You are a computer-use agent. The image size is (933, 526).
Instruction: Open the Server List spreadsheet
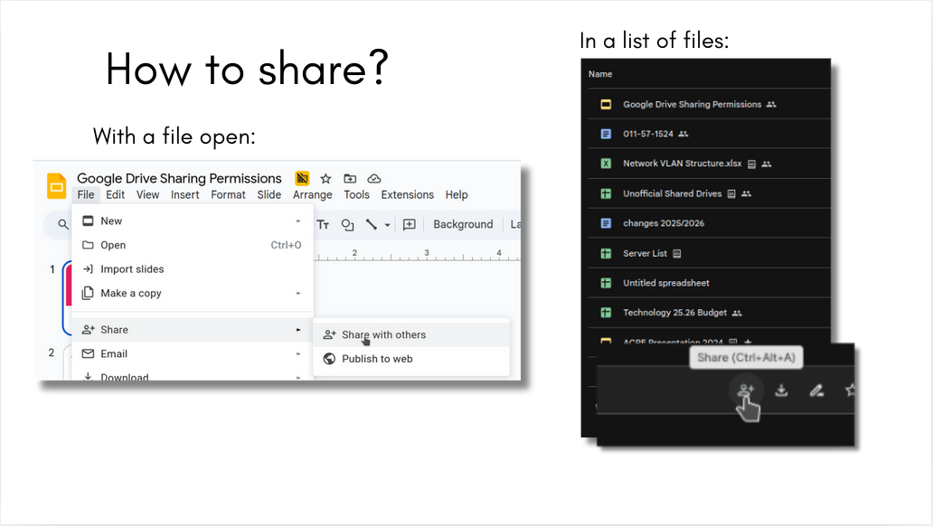(x=709, y=253)
